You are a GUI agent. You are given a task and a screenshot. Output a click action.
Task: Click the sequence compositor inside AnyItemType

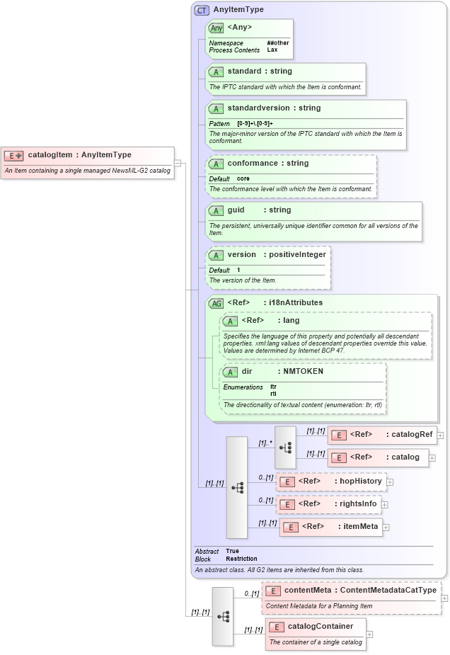(237, 487)
